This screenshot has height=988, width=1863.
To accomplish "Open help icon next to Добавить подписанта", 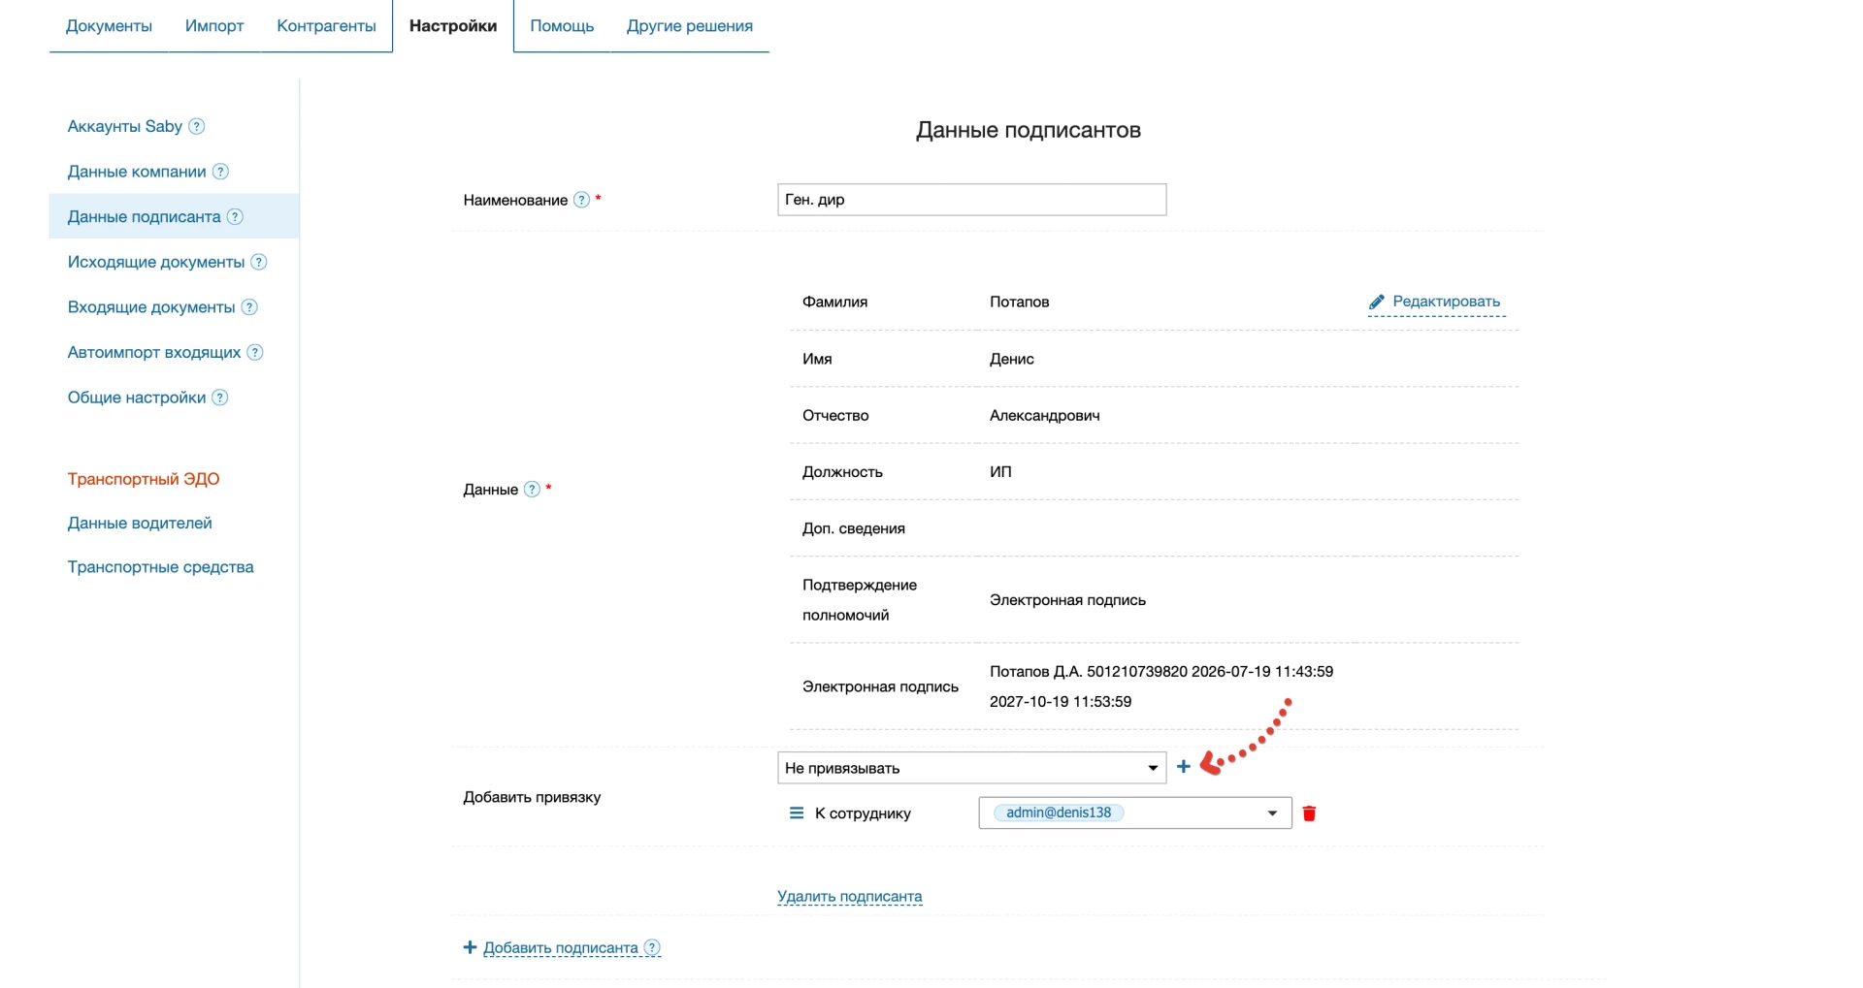I will (x=652, y=947).
